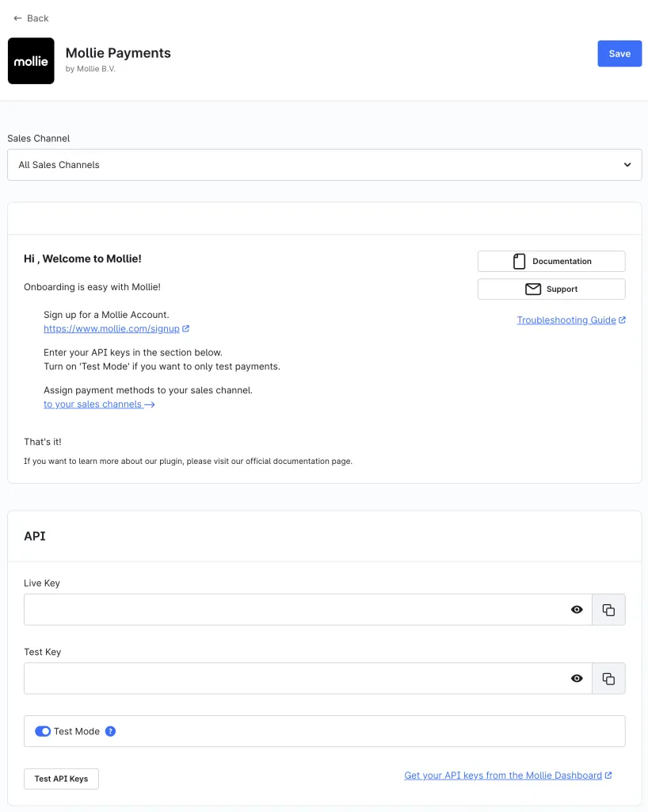Open the Troubleshooting Guide link
Image resolution: width=648 pixels, height=812 pixels.
[x=571, y=320]
